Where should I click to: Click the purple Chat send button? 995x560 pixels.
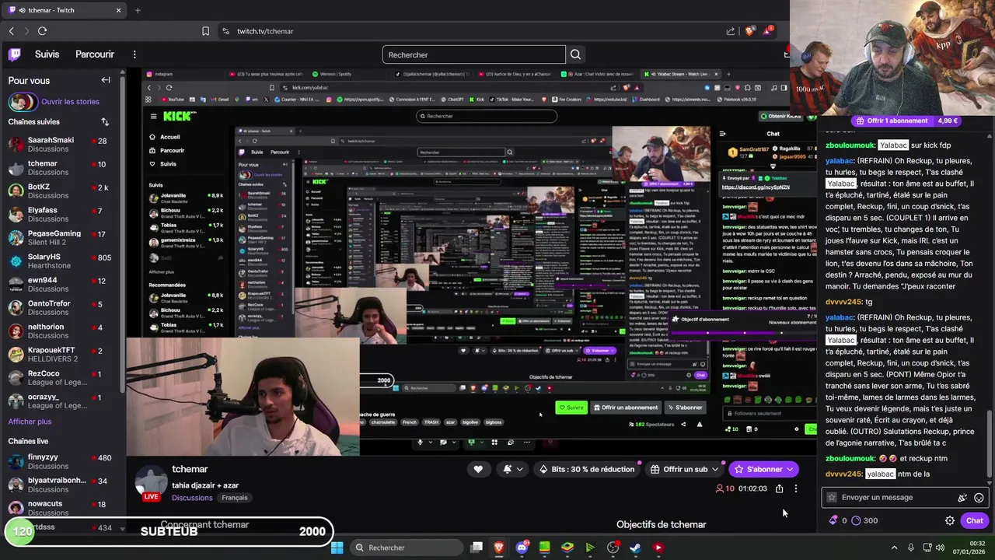(975, 521)
